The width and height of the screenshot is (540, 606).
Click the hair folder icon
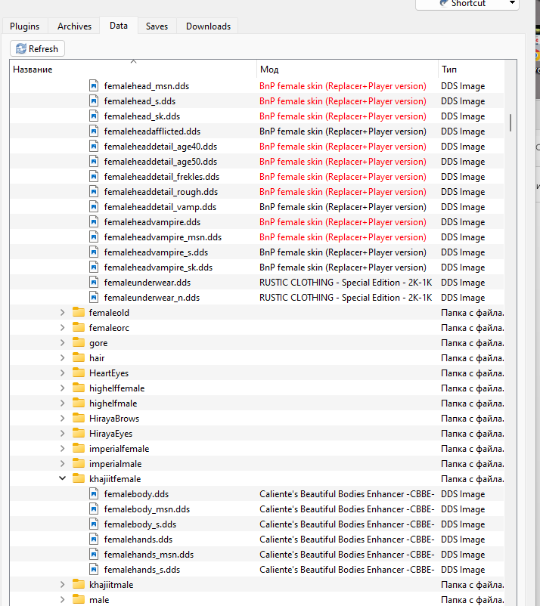(x=78, y=357)
